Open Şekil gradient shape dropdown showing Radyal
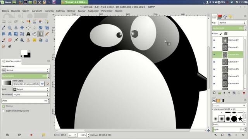The image size is (248, 139). tap(31, 89)
